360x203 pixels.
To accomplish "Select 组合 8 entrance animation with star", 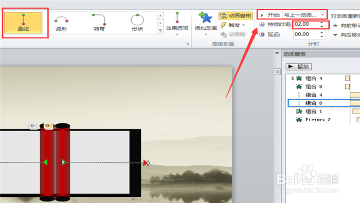I will 323,87.
